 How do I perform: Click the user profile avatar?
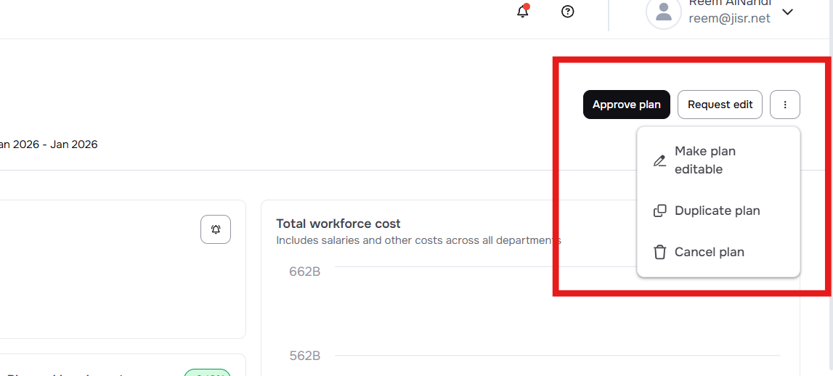(x=663, y=12)
